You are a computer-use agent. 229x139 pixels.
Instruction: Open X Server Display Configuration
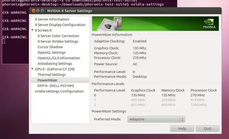pyautogui.click(x=60, y=25)
